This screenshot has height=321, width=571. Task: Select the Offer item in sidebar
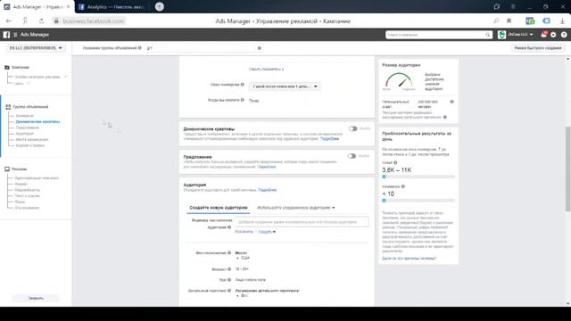28,128
